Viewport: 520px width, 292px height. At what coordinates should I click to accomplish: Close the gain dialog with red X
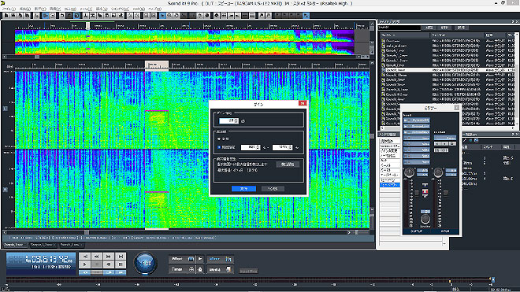(302, 103)
